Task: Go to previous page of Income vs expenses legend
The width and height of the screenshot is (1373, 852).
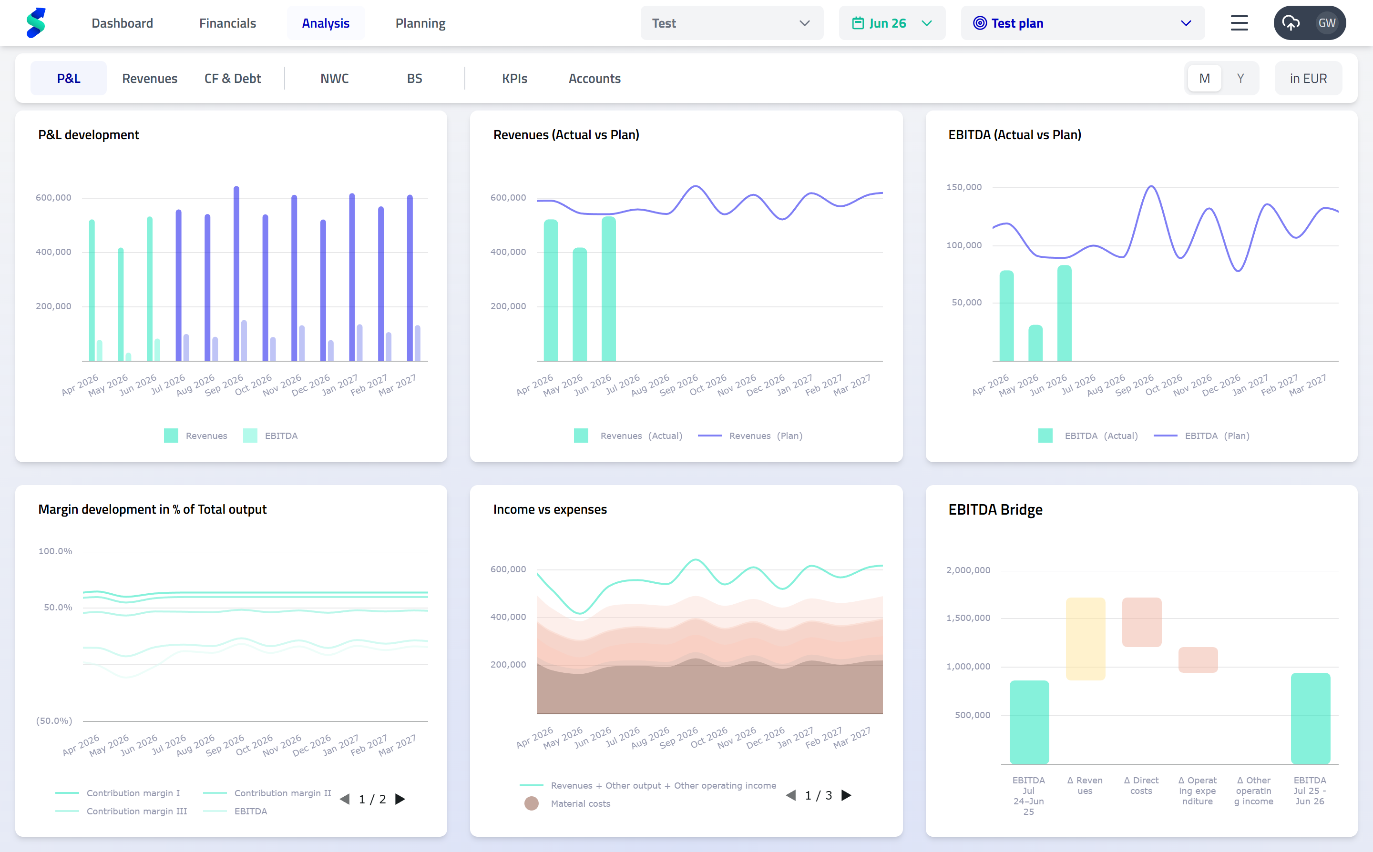Action: click(x=791, y=795)
